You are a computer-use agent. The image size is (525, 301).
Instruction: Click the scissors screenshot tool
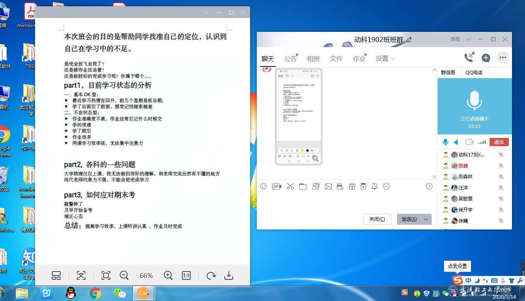click(x=290, y=186)
